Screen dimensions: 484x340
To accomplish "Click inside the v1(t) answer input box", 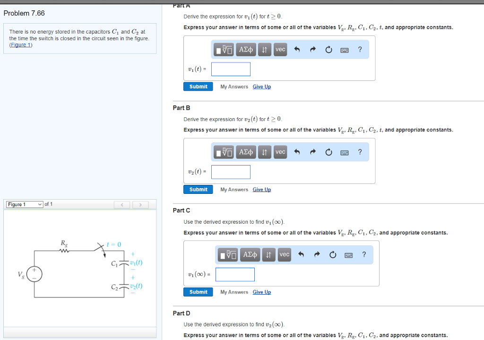I will click(231, 69).
